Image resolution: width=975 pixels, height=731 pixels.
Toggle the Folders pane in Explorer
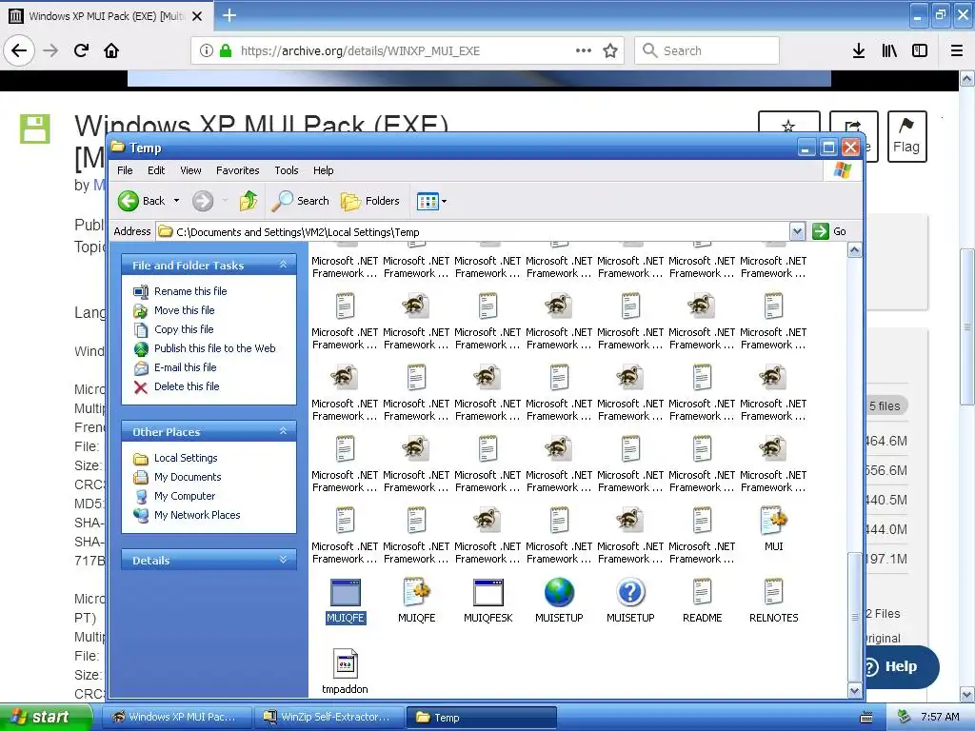(x=370, y=201)
